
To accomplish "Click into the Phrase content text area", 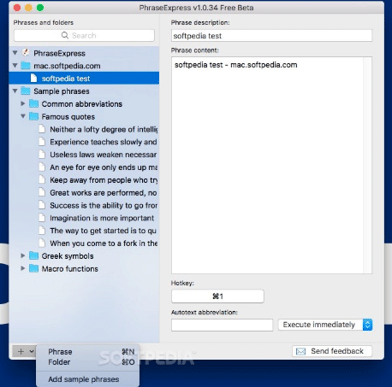I will 267,165.
